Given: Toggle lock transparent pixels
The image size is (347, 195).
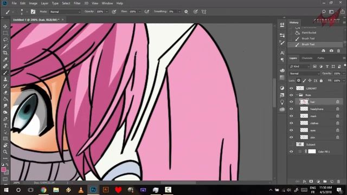Looking at the screenshot, I should [299, 81].
